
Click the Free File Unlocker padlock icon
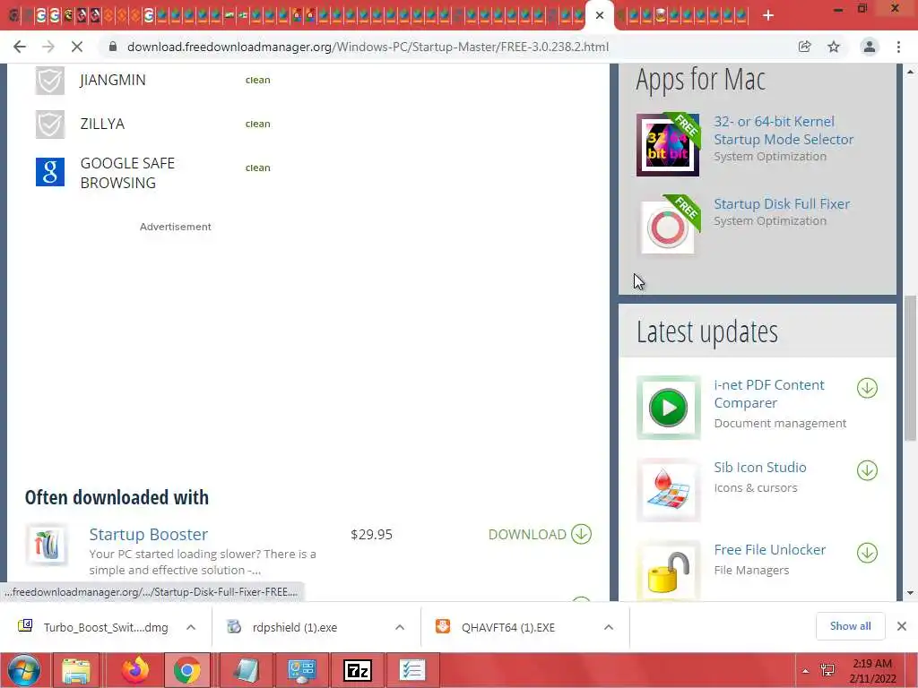click(668, 571)
